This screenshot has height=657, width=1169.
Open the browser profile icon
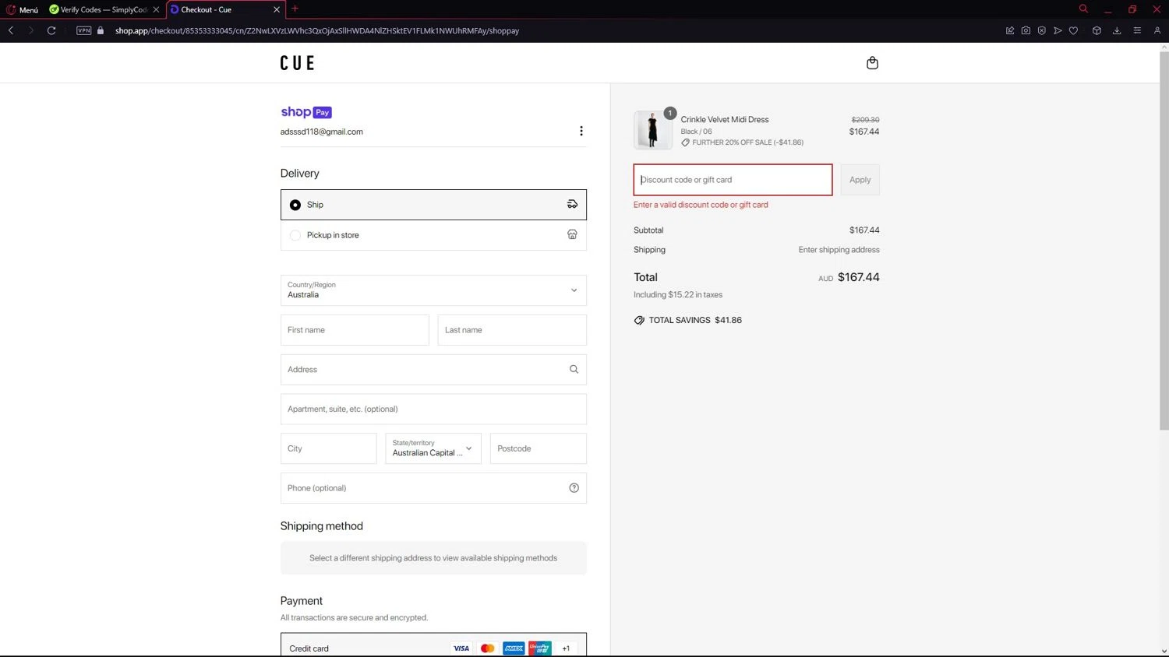click(1157, 30)
